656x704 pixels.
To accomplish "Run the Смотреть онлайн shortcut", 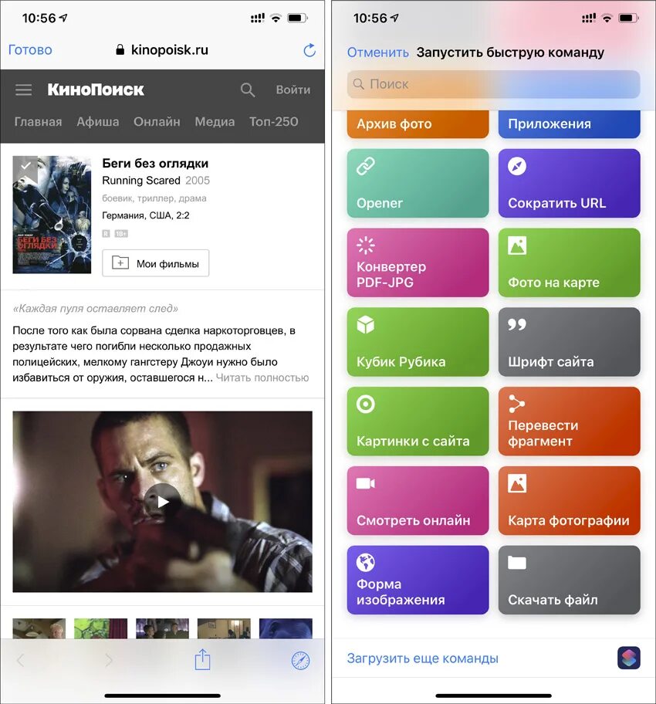I will click(x=418, y=500).
